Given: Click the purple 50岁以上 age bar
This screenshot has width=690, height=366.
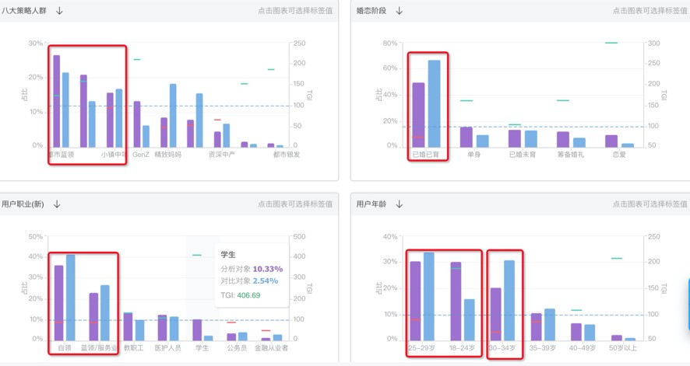Looking at the screenshot, I should point(616,337).
